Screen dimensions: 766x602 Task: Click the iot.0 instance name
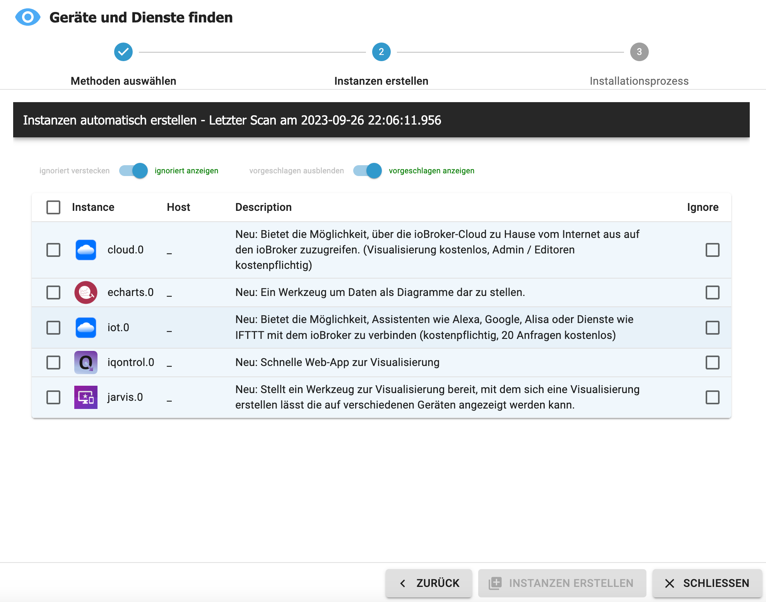pyautogui.click(x=118, y=328)
